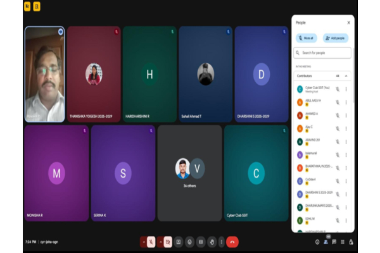
Task: Toggle the camera on/off button
Action: 168,241
